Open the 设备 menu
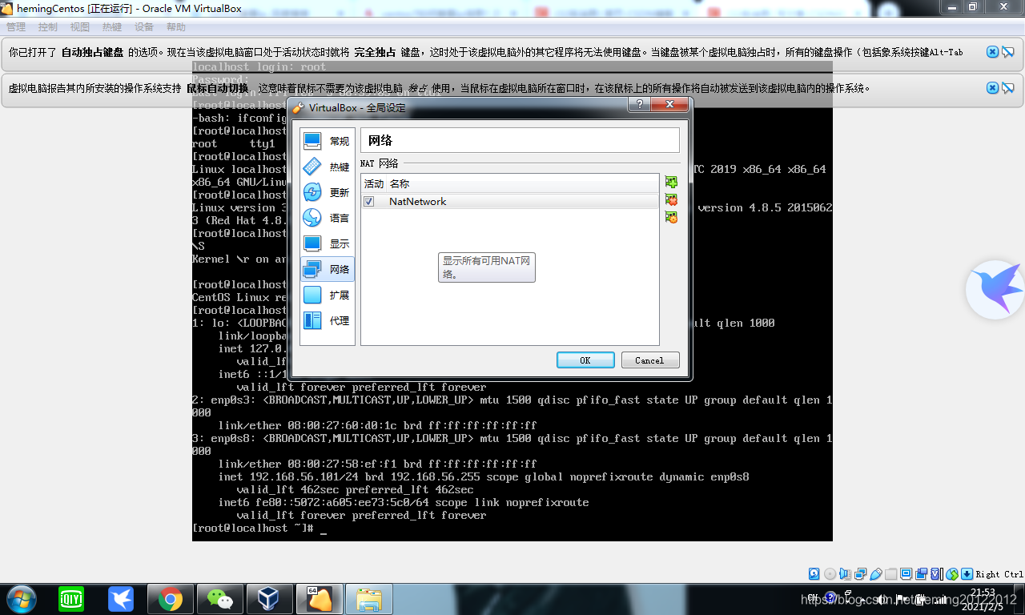 144,27
